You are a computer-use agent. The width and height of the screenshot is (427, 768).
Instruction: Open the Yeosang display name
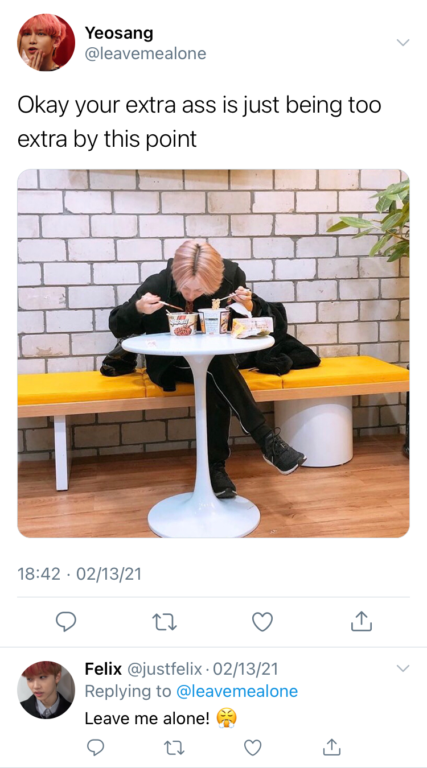(119, 33)
